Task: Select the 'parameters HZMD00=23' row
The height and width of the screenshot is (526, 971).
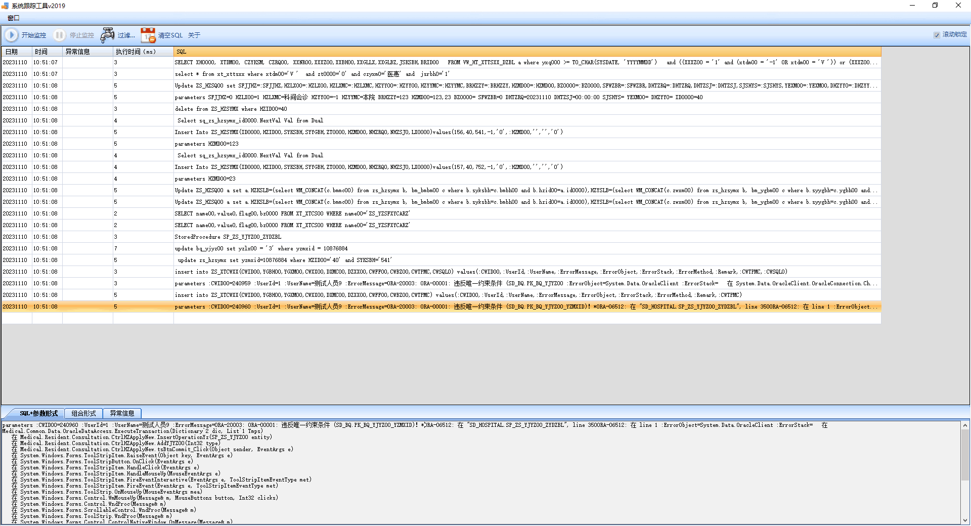Action: [x=441, y=179]
